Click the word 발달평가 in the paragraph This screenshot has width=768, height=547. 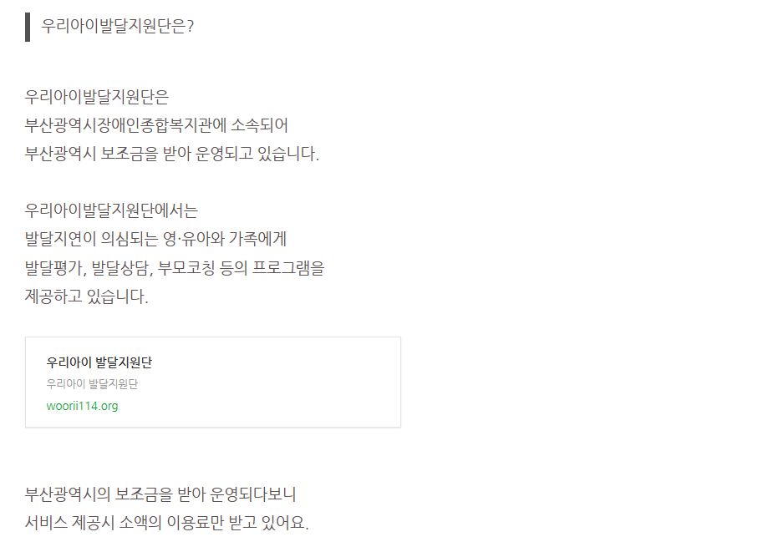(54, 268)
